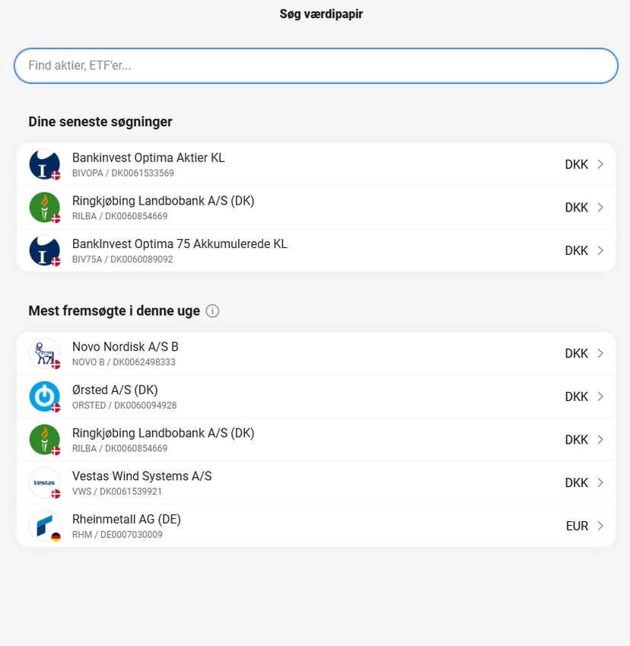The image size is (630, 646).
Task: Click the info icon beside 'Mest fremsøgte i denne uge'
Action: point(212,311)
